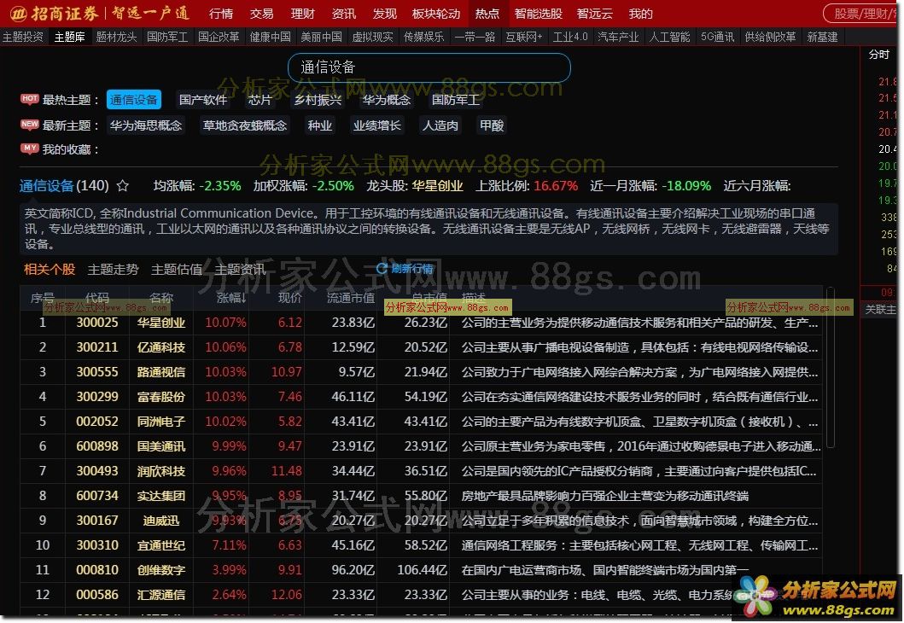Click the MY badge beside 我的收藏
This screenshot has height=623, width=904.
tap(29, 148)
